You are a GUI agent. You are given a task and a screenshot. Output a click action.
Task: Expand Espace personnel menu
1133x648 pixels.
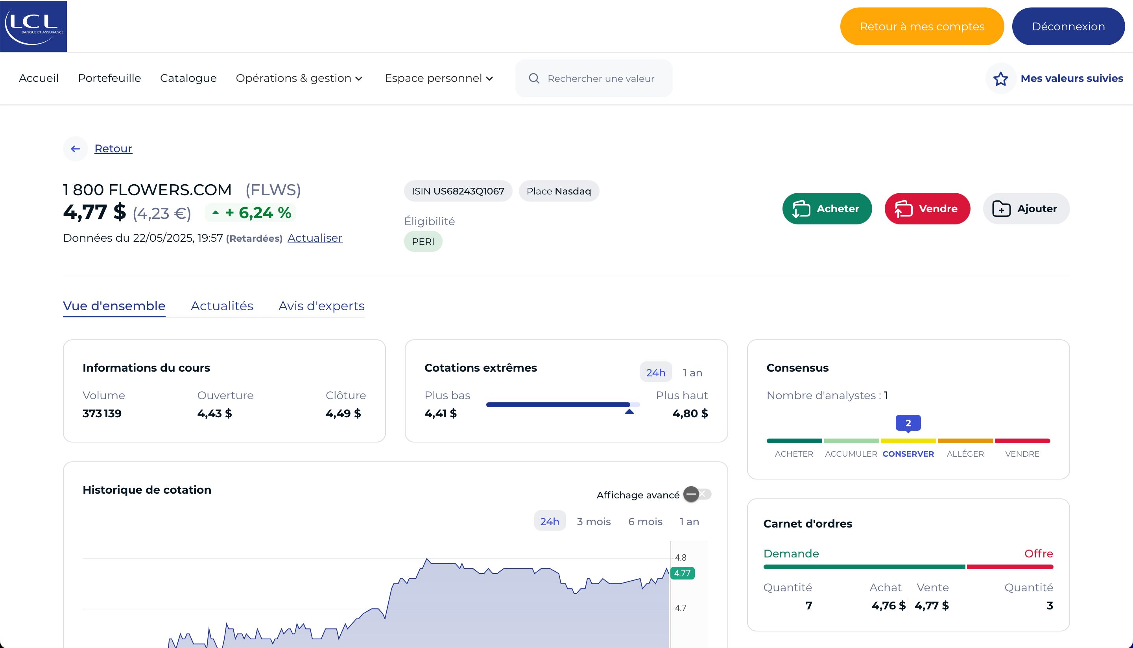(439, 78)
